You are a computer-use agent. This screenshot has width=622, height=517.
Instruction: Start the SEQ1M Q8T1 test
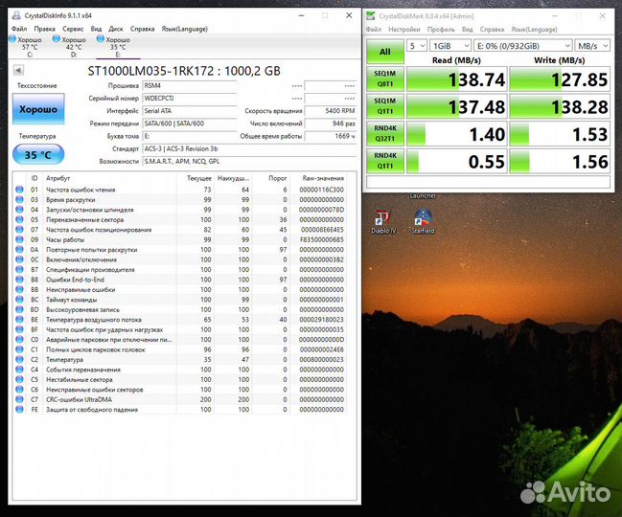[384, 80]
